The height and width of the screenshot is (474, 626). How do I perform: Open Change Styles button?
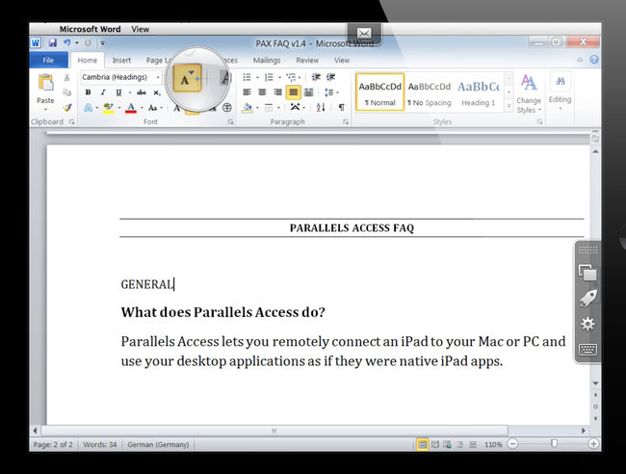[529, 94]
